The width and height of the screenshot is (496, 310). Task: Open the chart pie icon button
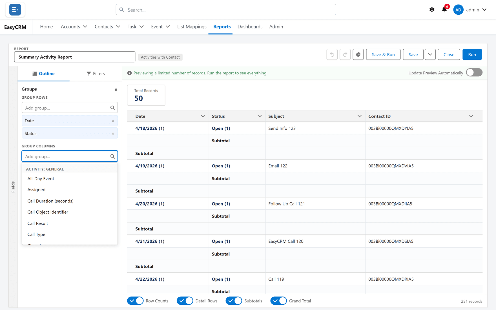click(358, 54)
